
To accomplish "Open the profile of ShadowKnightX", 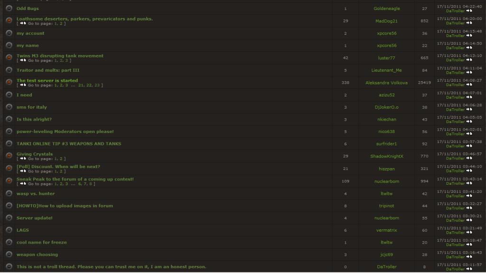I will click(x=386, y=156).
